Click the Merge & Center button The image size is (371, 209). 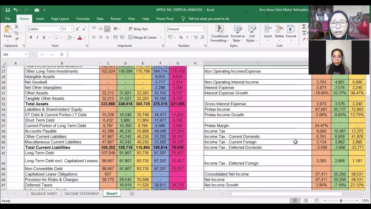coord(143,37)
